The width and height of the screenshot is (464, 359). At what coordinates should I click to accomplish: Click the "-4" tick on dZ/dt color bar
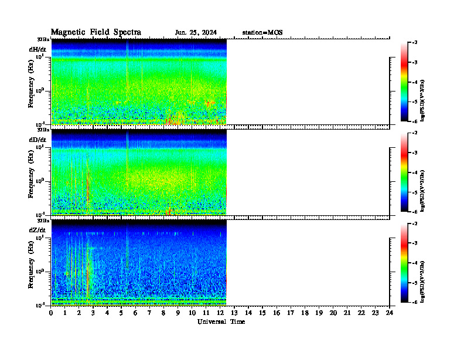[x=415, y=263]
